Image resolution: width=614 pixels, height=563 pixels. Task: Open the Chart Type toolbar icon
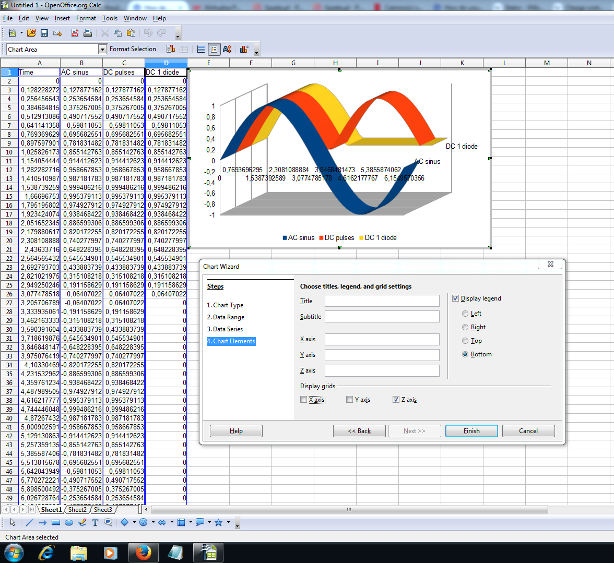click(171, 49)
